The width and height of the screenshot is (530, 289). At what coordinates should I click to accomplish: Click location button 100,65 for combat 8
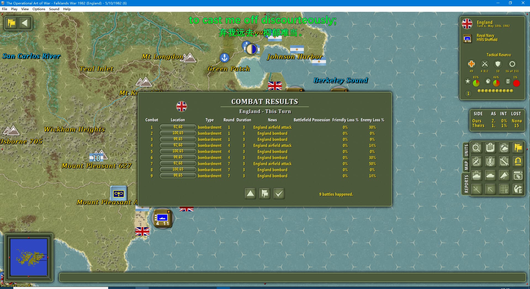click(178, 170)
